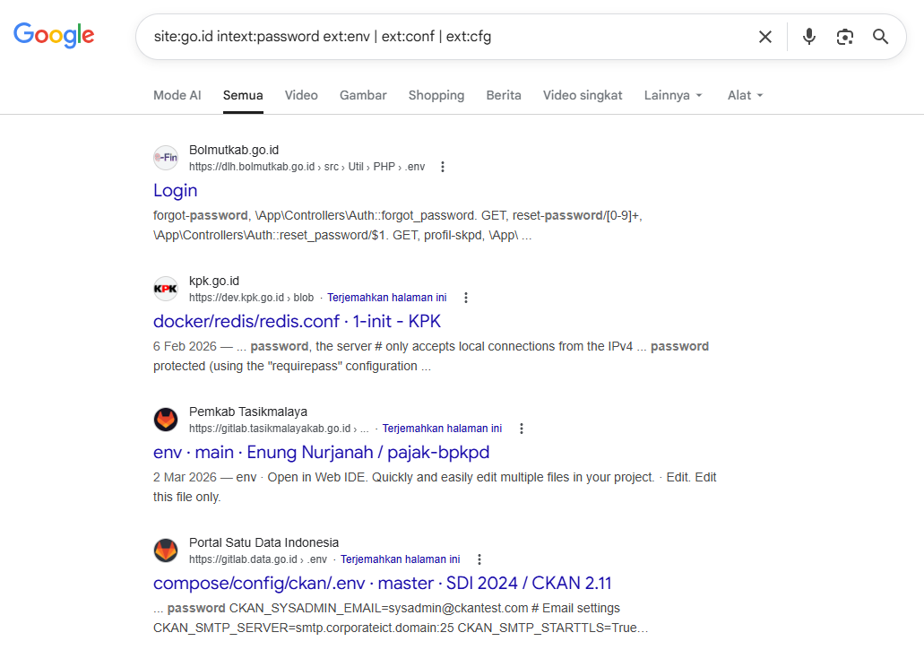This screenshot has width=924, height=650.
Task: Clear the search box text
Action: coord(765,37)
